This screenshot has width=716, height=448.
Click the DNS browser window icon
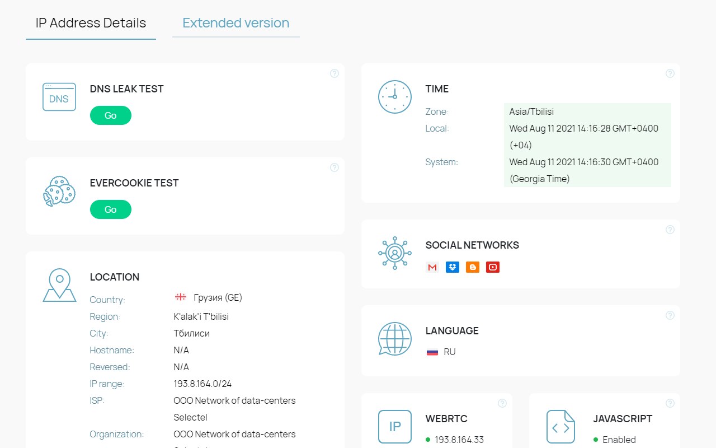59,97
